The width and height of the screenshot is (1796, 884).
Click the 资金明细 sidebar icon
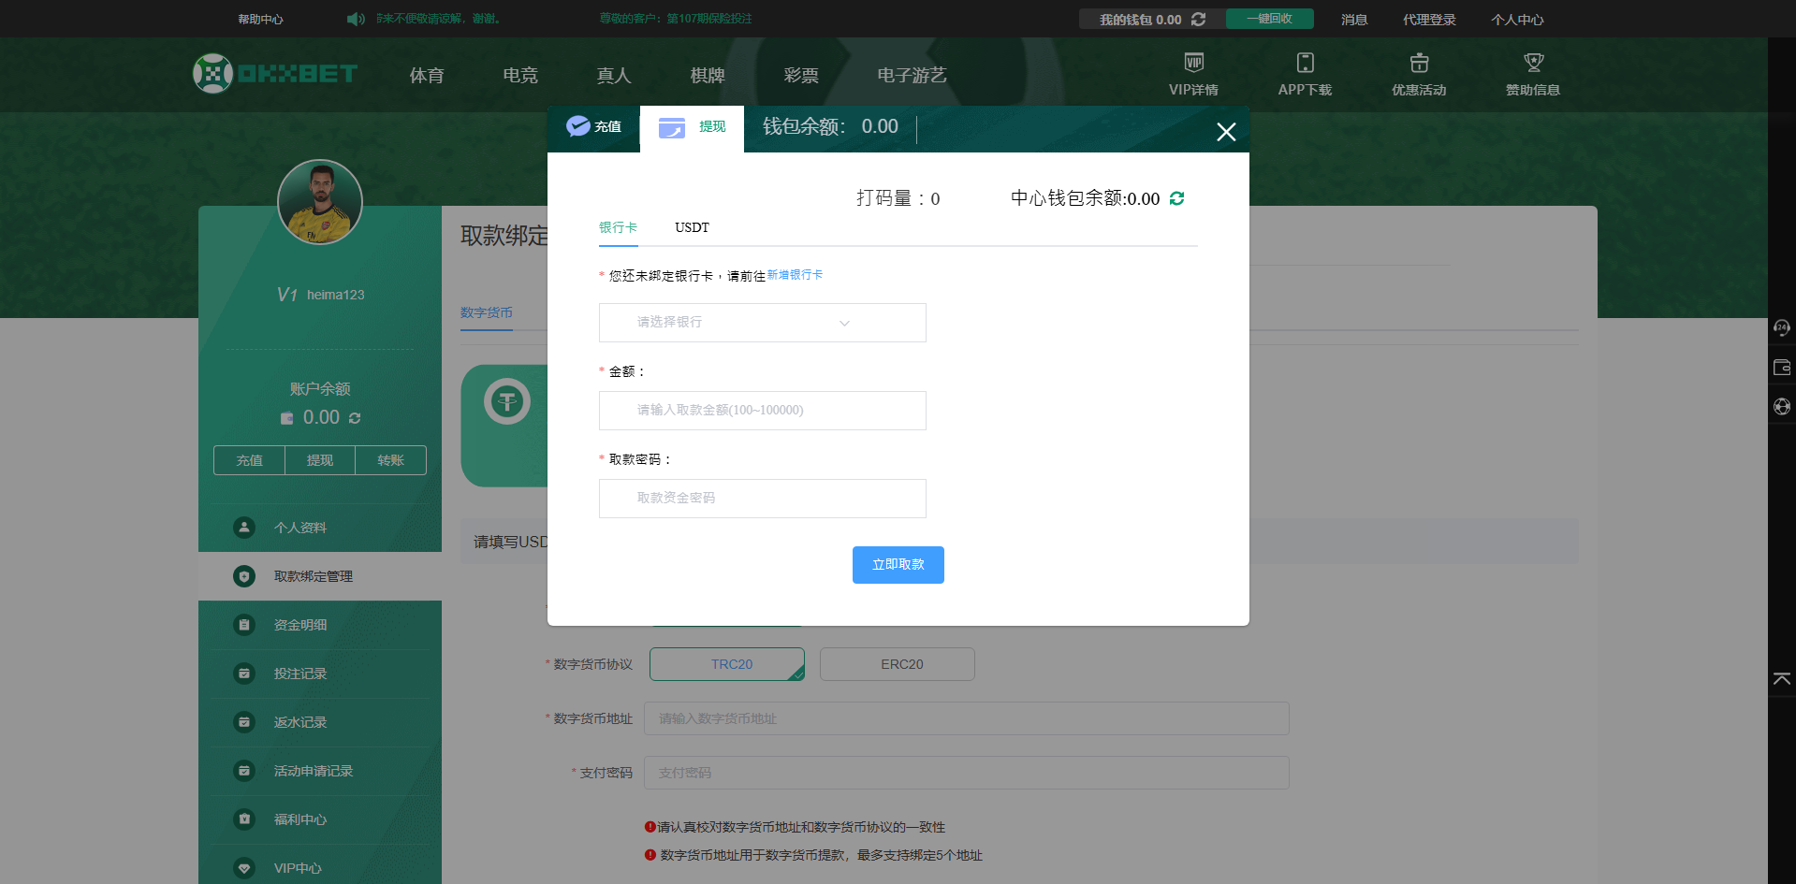[244, 625]
